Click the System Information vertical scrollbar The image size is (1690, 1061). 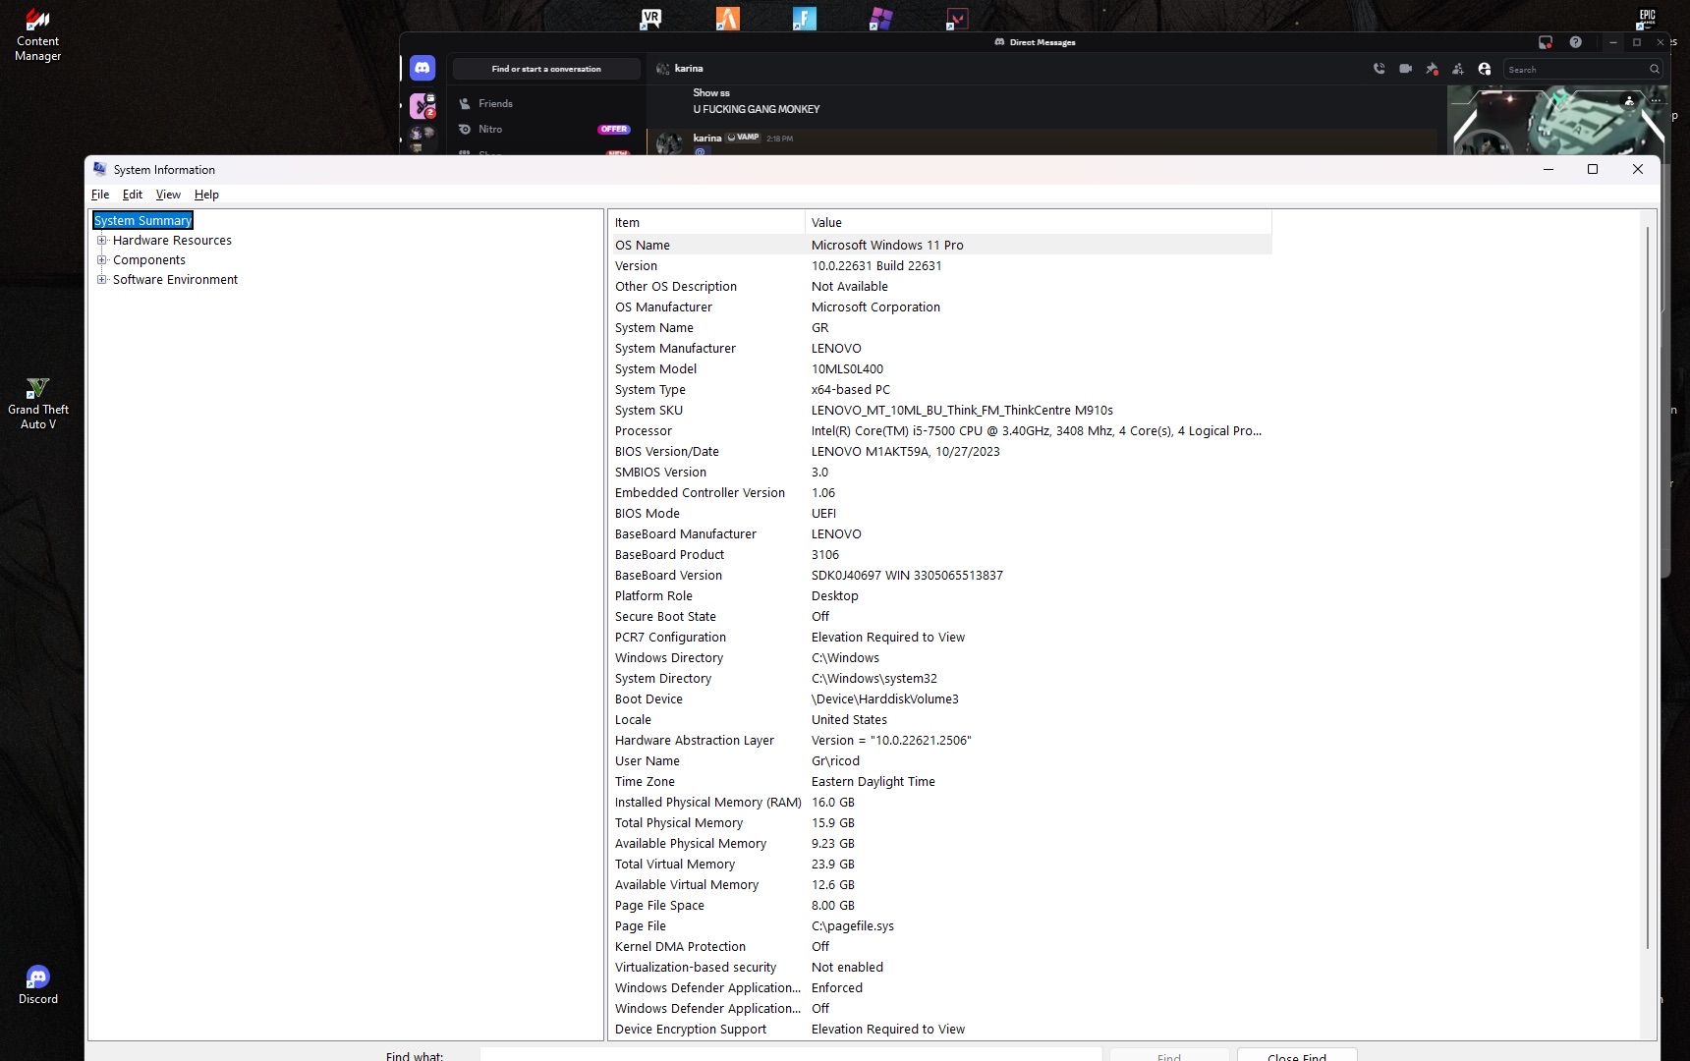click(1648, 587)
